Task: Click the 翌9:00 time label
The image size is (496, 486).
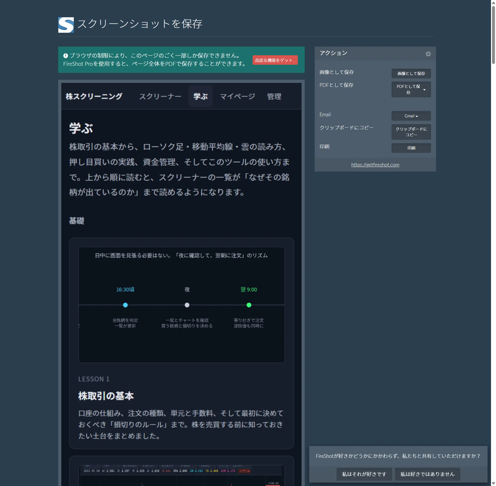Action: pos(249,289)
